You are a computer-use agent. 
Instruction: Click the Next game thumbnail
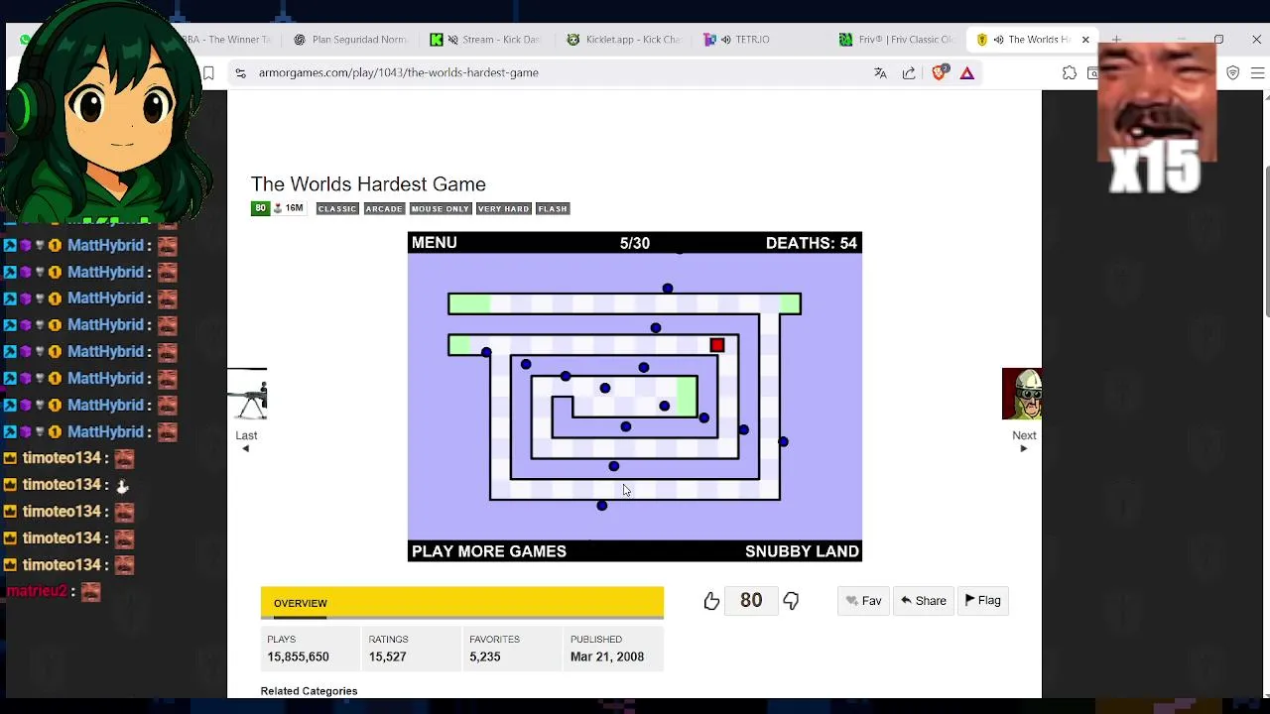click(x=1022, y=395)
